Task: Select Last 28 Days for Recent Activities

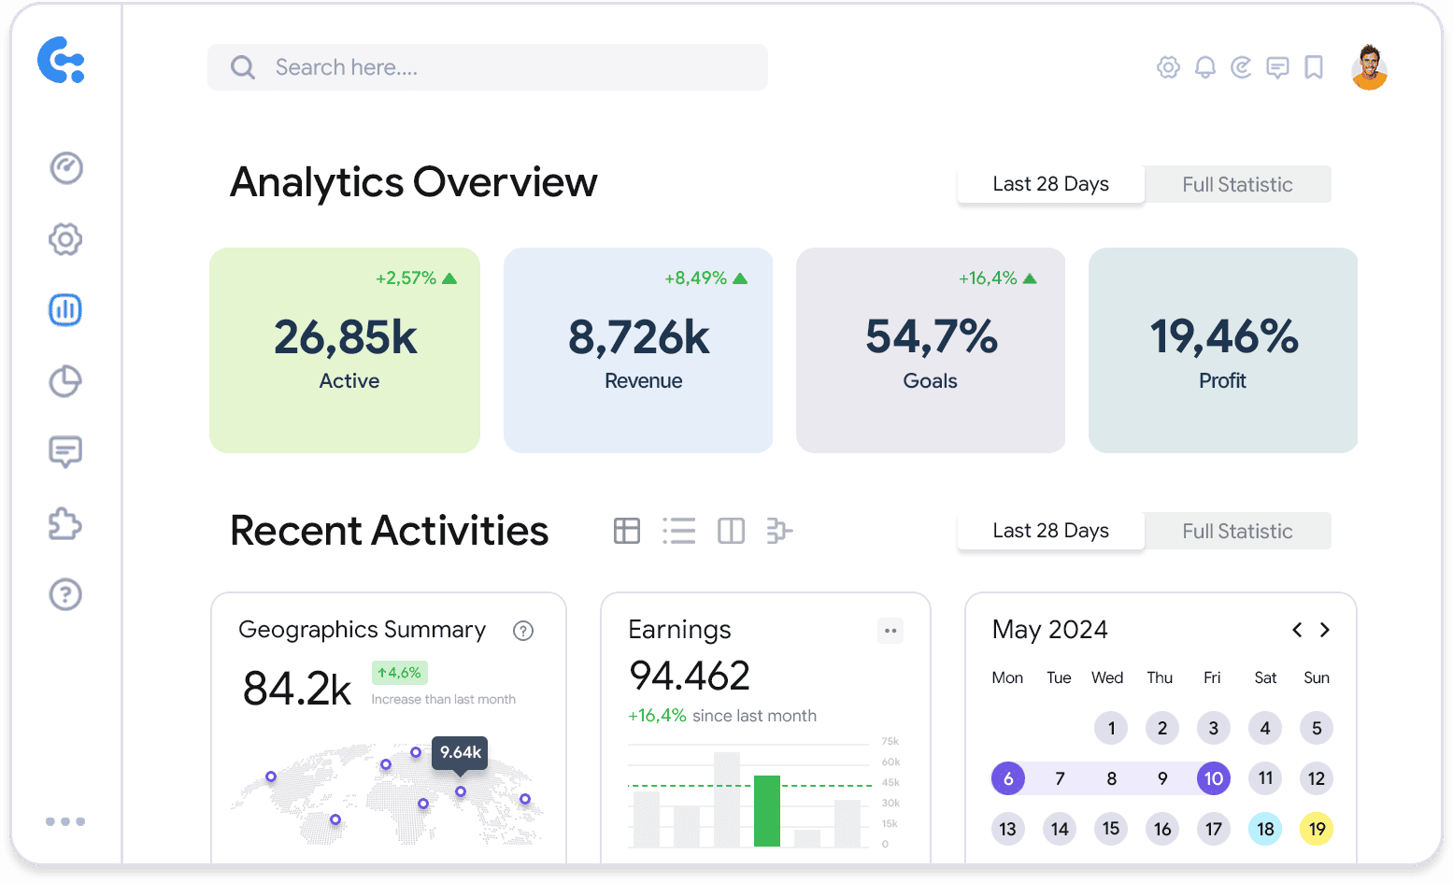Action: click(1050, 530)
